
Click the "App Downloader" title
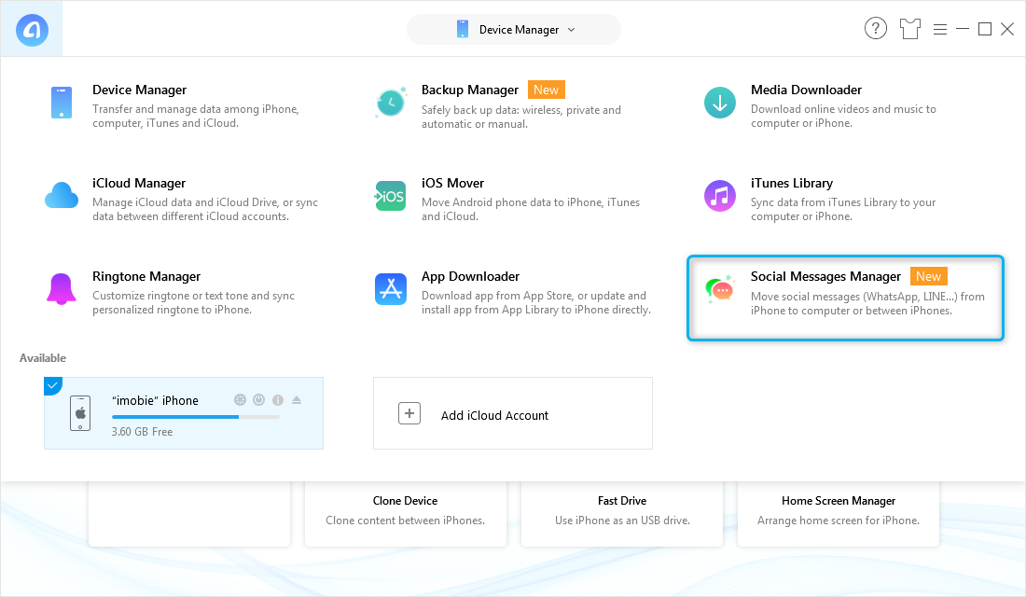coord(470,276)
